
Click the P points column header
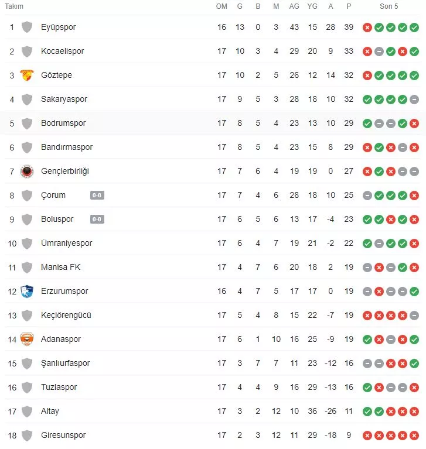click(349, 6)
